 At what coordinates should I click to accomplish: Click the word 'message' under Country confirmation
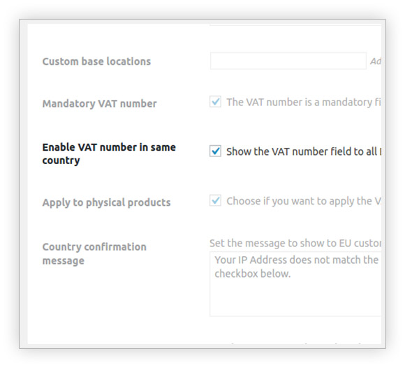[x=64, y=260]
